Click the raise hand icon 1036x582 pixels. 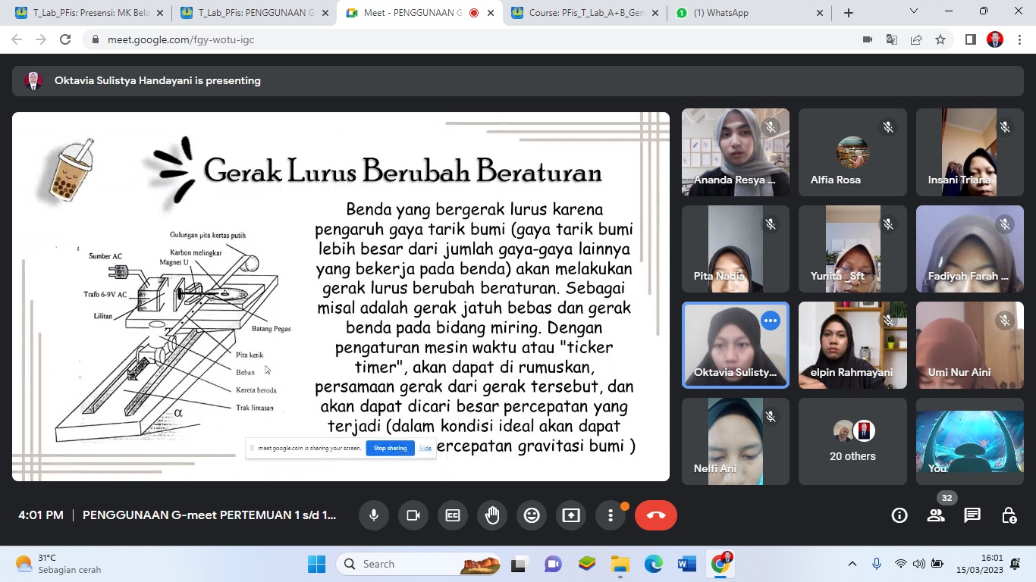(x=492, y=515)
